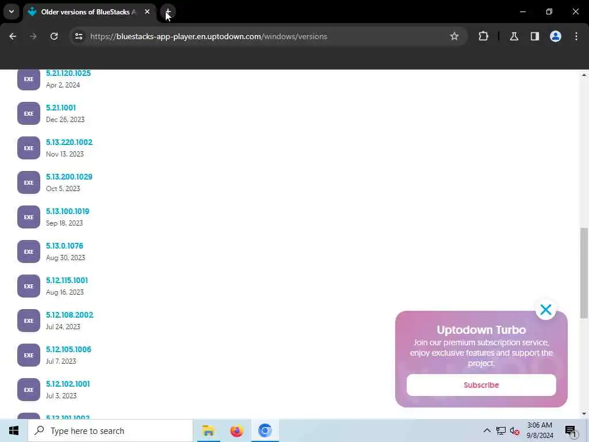Click the EXE icon beside 5.12.105.1006
The height and width of the screenshot is (442, 589).
[x=29, y=356]
